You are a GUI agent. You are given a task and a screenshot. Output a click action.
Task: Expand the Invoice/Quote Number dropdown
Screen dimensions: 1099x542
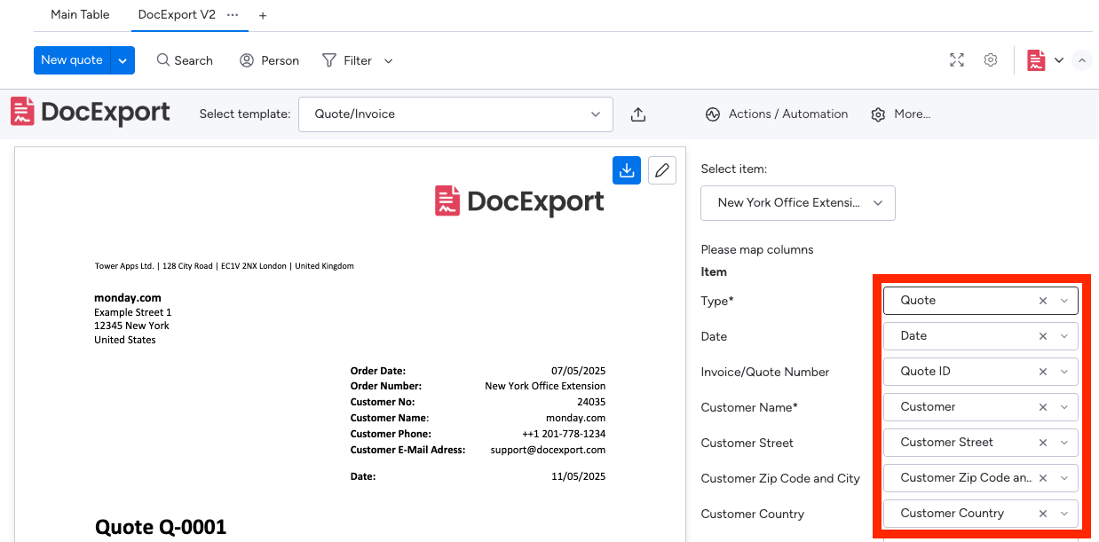tap(1064, 372)
